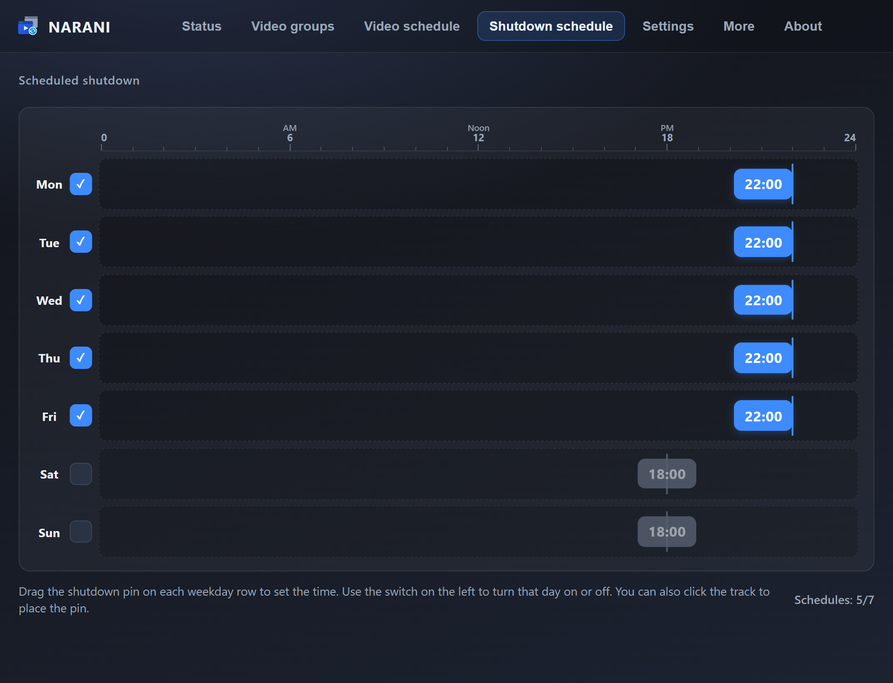Go to the Settings tab
Screen dimensions: 893x683
[x=668, y=26]
